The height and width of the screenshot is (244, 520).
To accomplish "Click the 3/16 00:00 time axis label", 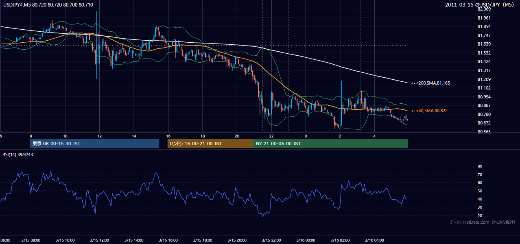I will (x=306, y=240).
